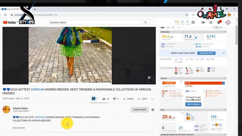Click the 21 description link count
The height and width of the screenshot is (136, 242).
181,128
